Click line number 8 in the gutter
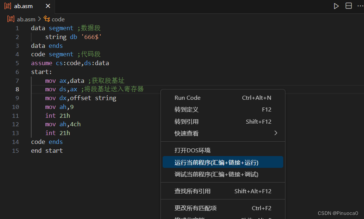The image size is (364, 219). click(17, 89)
